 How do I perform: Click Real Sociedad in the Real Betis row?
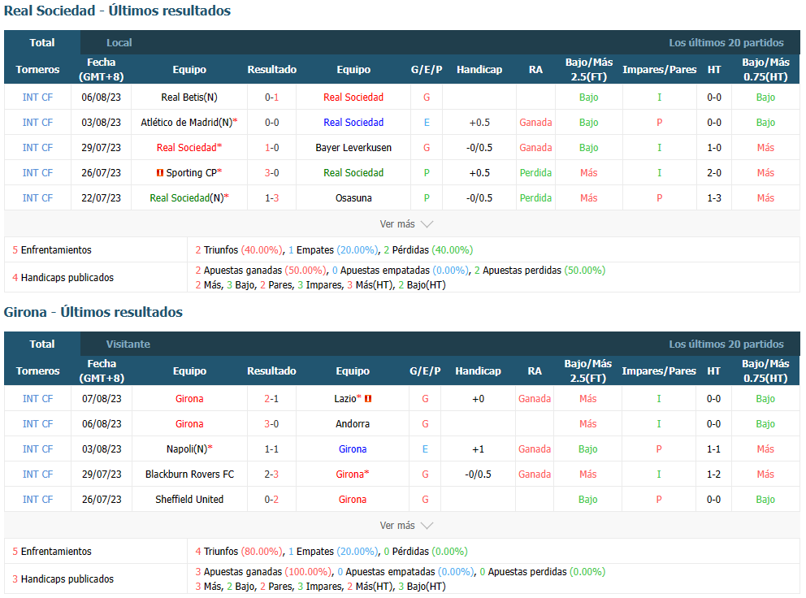tap(353, 97)
